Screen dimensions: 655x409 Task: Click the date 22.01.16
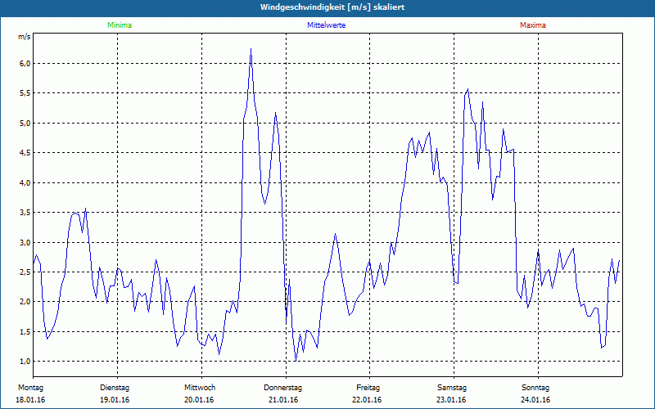coord(367,400)
